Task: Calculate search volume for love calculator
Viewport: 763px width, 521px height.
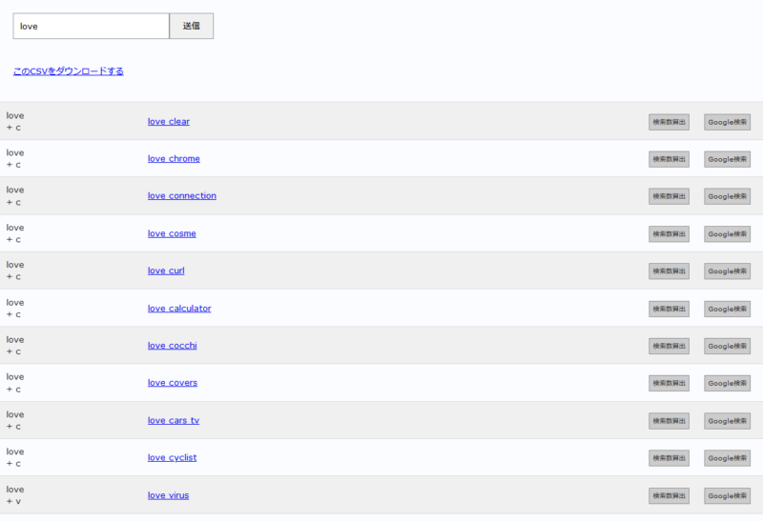Action: [669, 309]
